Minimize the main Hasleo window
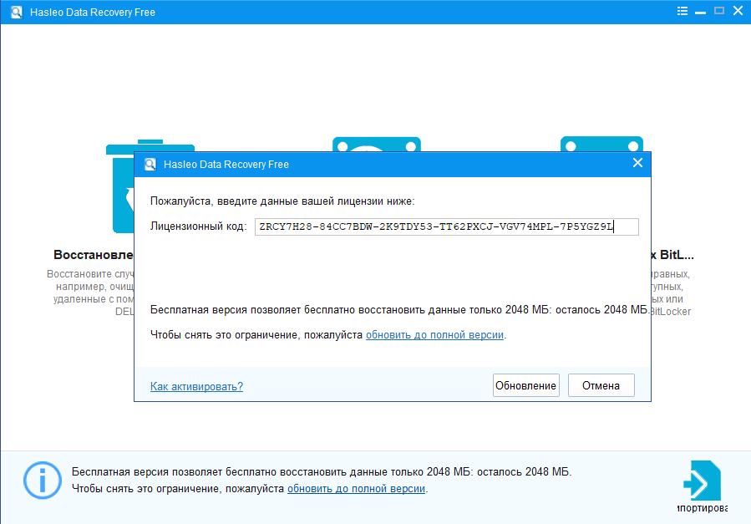This screenshot has width=751, height=524. point(700,12)
